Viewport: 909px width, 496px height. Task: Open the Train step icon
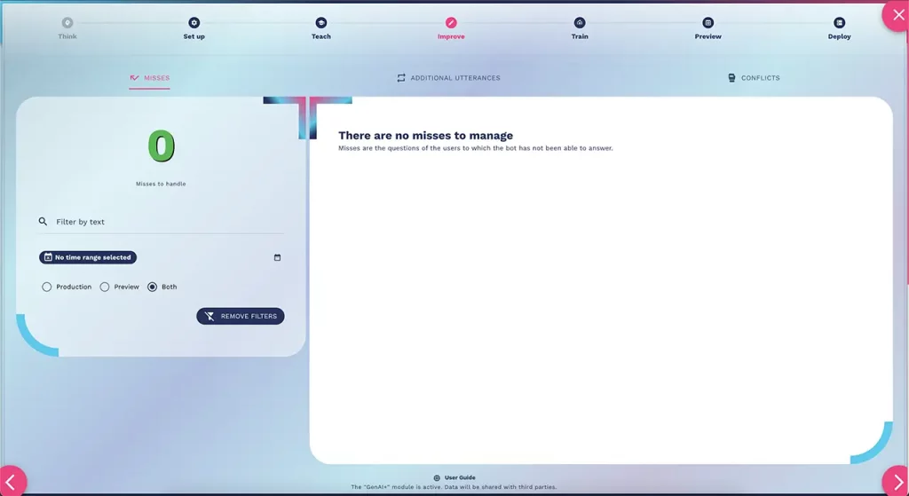pyautogui.click(x=579, y=22)
